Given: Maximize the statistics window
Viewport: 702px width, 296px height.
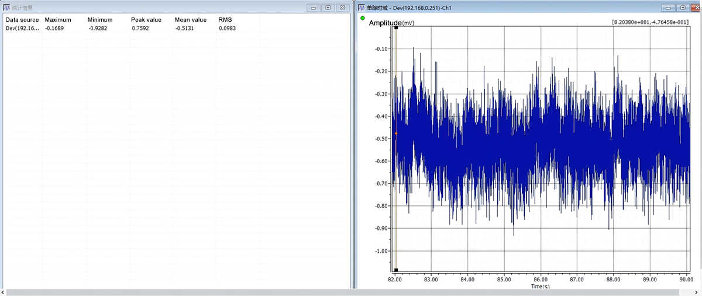Looking at the screenshot, I should 328,8.
